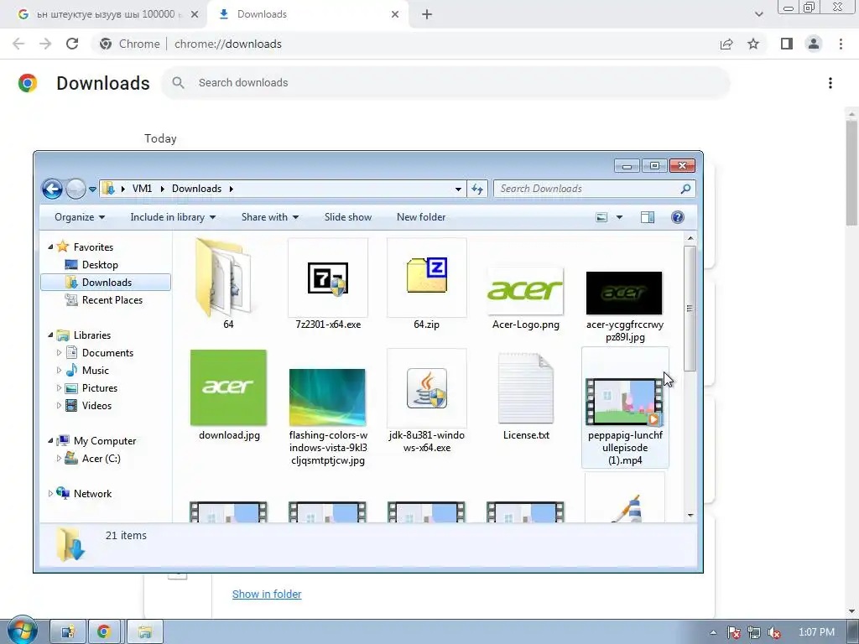
Task: Expand the Network node
Action: (50, 493)
